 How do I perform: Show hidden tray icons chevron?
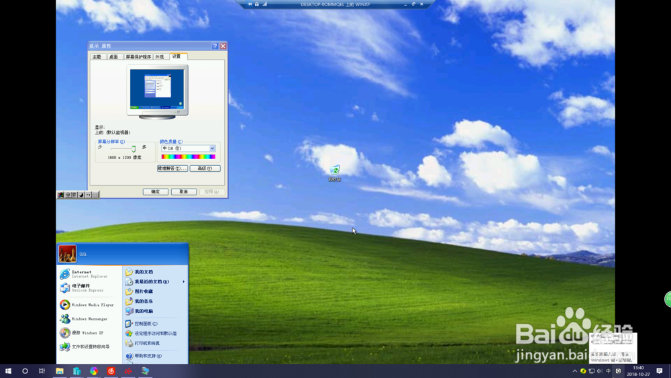click(575, 371)
